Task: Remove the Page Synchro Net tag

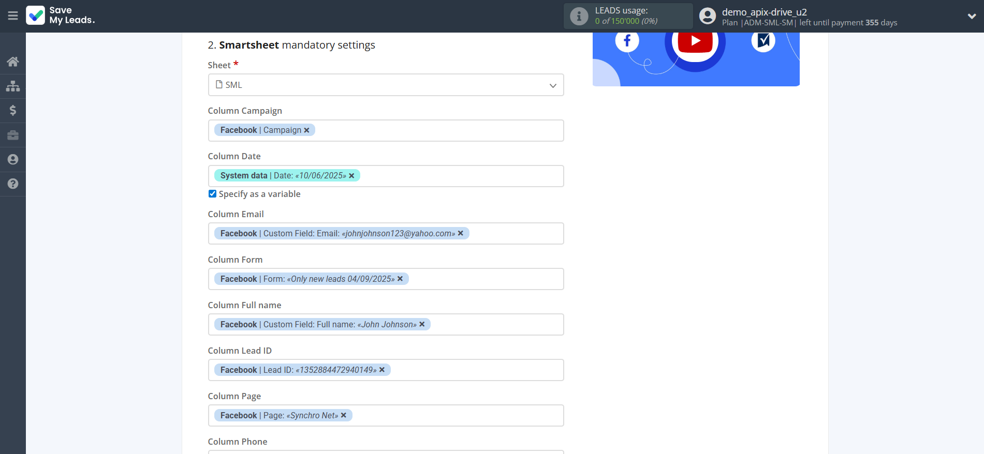Action: point(344,415)
